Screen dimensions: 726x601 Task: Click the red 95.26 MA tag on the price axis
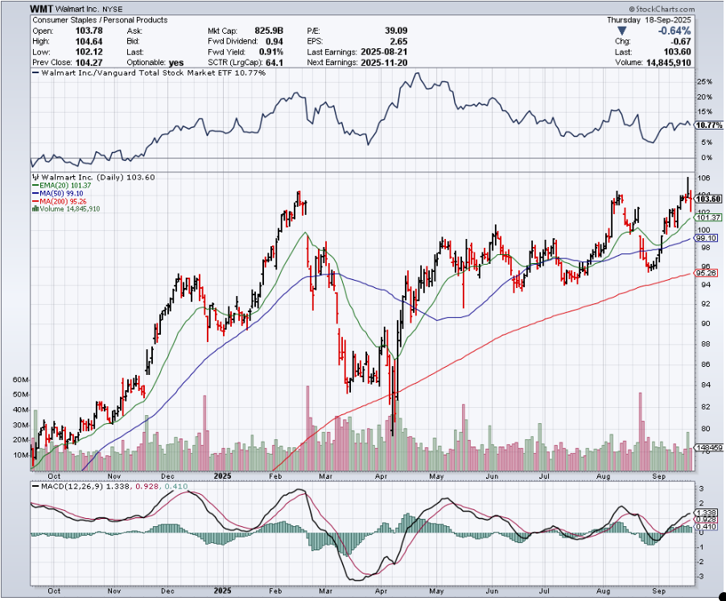(x=707, y=273)
